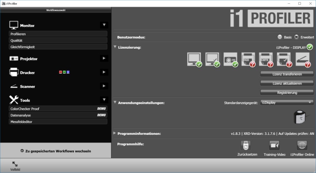
Task: Click the Registrierung button
Action: pyautogui.click(x=287, y=92)
